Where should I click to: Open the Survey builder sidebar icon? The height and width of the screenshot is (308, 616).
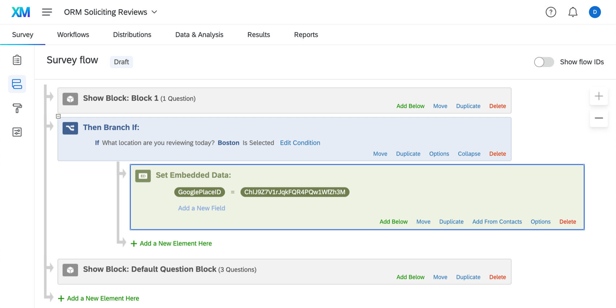tap(17, 60)
